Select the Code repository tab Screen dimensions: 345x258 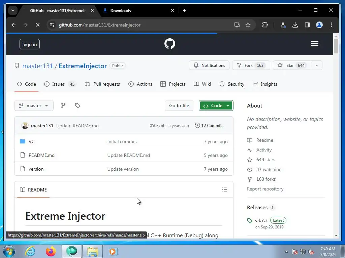point(26,84)
